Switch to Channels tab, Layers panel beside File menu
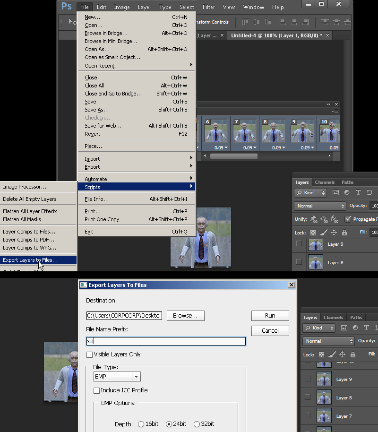The image size is (378, 432). (325, 182)
